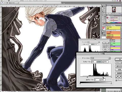Select the Crop tool
Screen dimensions: 122x92
[103, 12]
